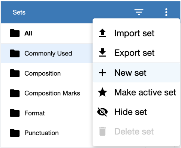Click the trash icon for Delete set

[x=102, y=132]
